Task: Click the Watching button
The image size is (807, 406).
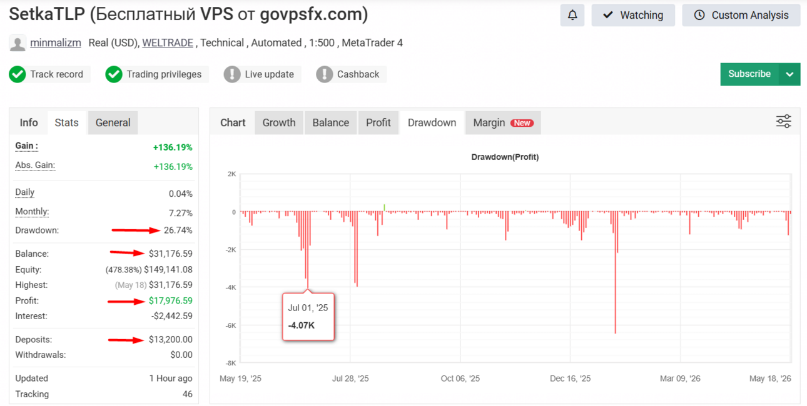Action: click(x=633, y=16)
